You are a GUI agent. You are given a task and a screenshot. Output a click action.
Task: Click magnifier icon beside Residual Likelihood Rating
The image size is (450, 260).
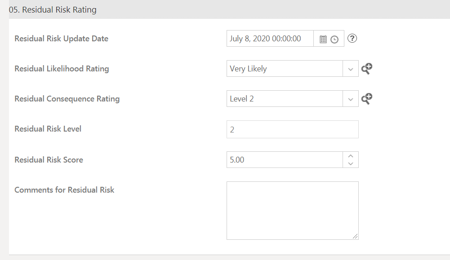pos(367,69)
